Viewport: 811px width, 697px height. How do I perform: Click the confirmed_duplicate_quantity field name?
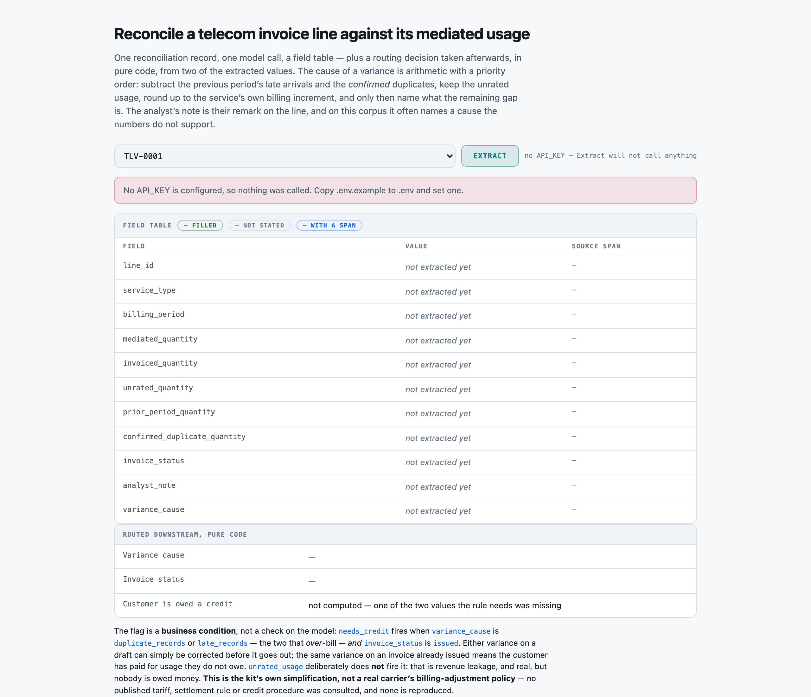184,436
